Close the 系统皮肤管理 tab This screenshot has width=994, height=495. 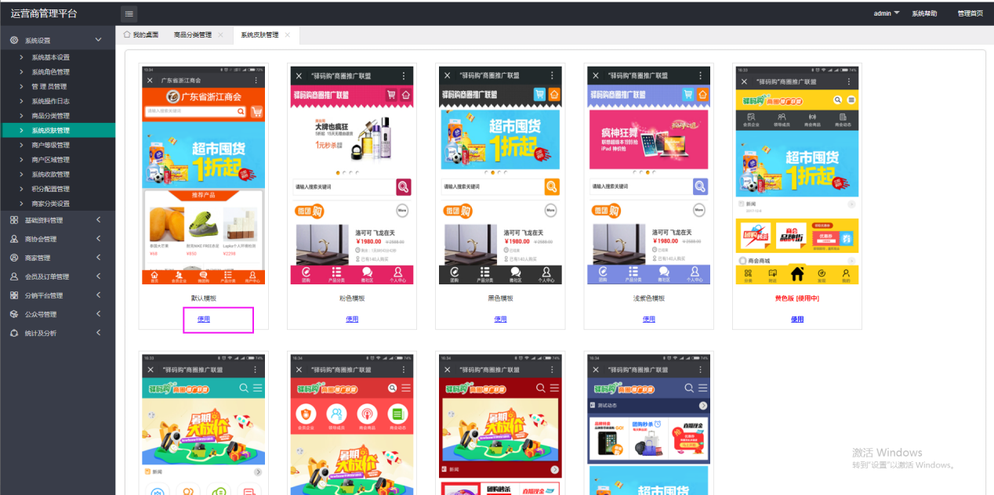point(288,35)
